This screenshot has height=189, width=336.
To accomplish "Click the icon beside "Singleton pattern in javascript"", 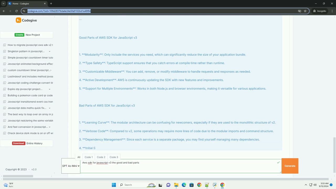I will (4, 51).
